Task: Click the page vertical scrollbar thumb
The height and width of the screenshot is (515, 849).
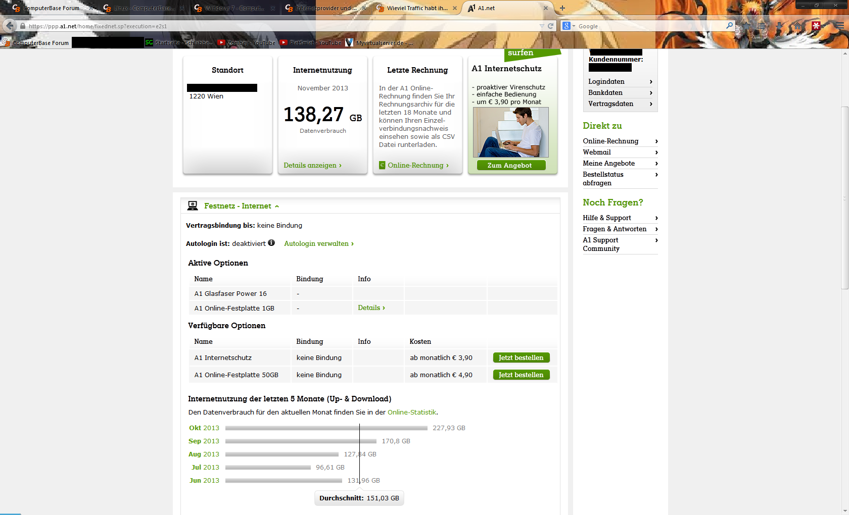Action: [x=844, y=197]
